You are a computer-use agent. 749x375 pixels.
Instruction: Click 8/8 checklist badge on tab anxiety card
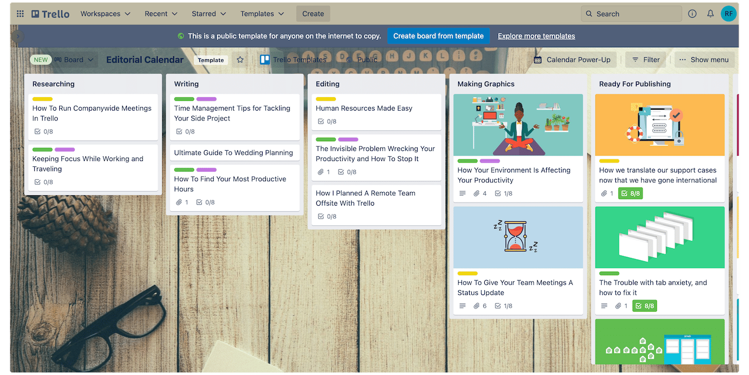[645, 306]
